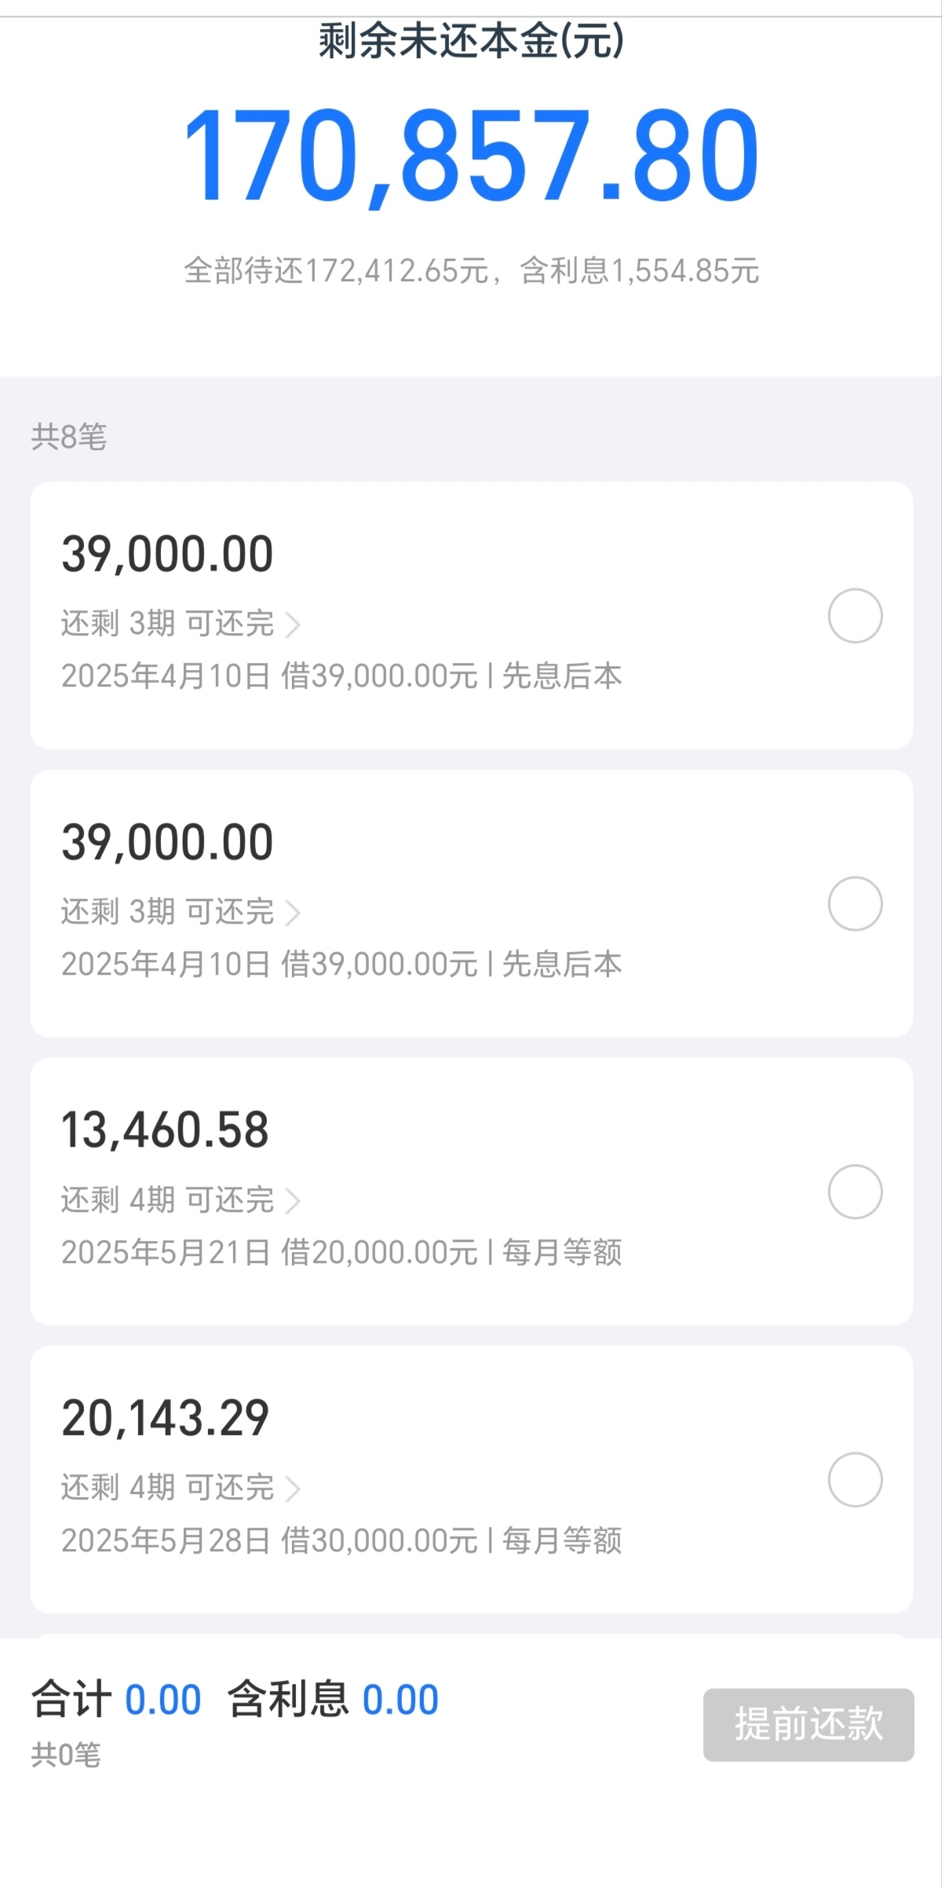Tap the 提前还款 button
Screen dimensions: 942x1889
809,1725
